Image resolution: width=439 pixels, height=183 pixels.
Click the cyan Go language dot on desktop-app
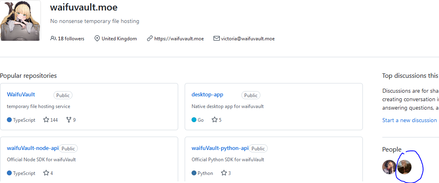click(194, 120)
